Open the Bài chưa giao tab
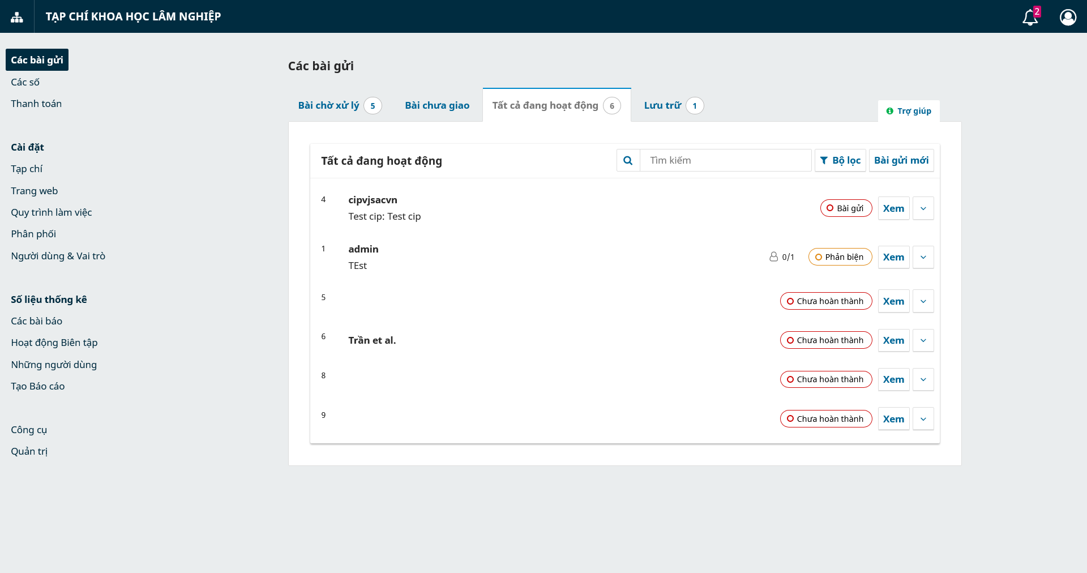Screen dimensions: 1087x573 coord(437,105)
